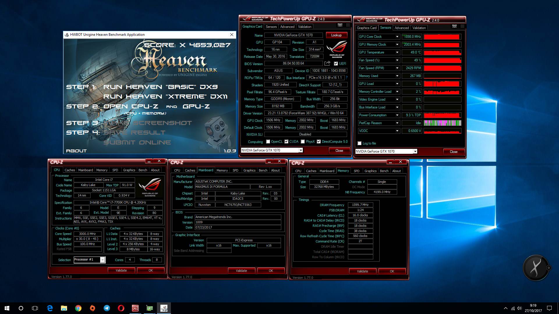Toggle the CUDA computing checkbox
This screenshot has height=314, width=559.
coord(286,142)
